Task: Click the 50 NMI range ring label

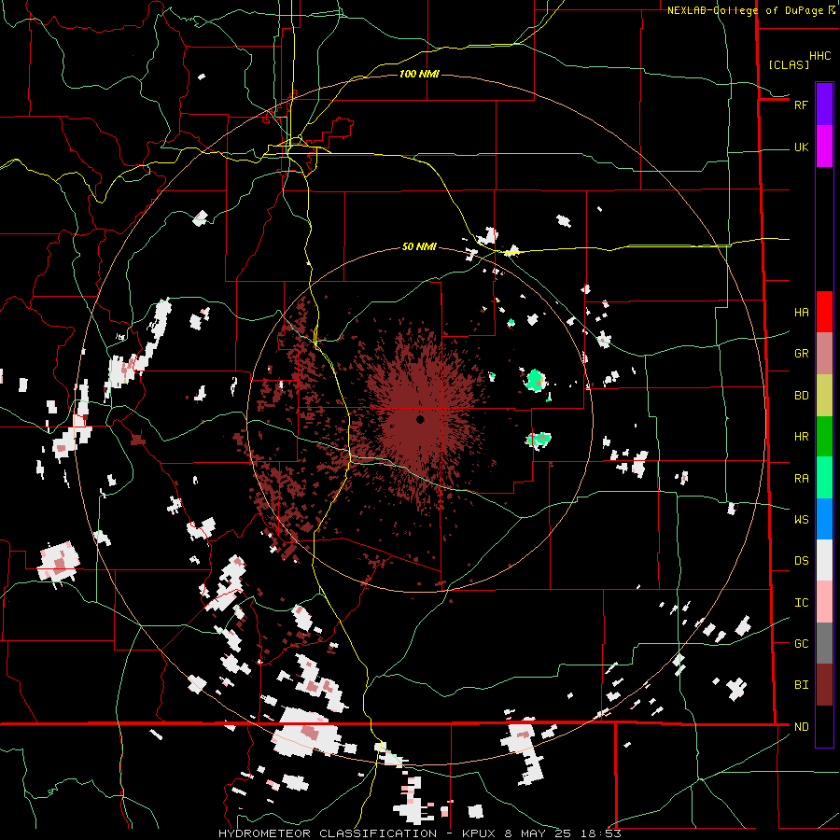Action: click(x=419, y=246)
